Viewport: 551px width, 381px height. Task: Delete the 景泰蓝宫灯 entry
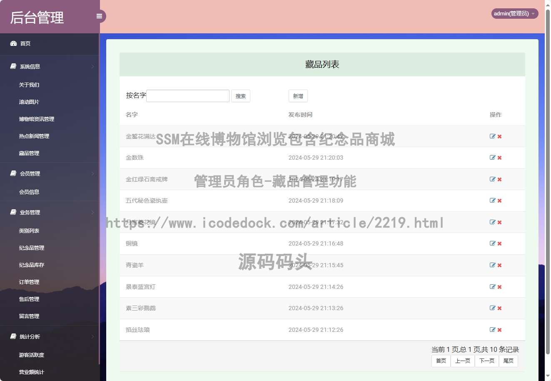coord(499,287)
